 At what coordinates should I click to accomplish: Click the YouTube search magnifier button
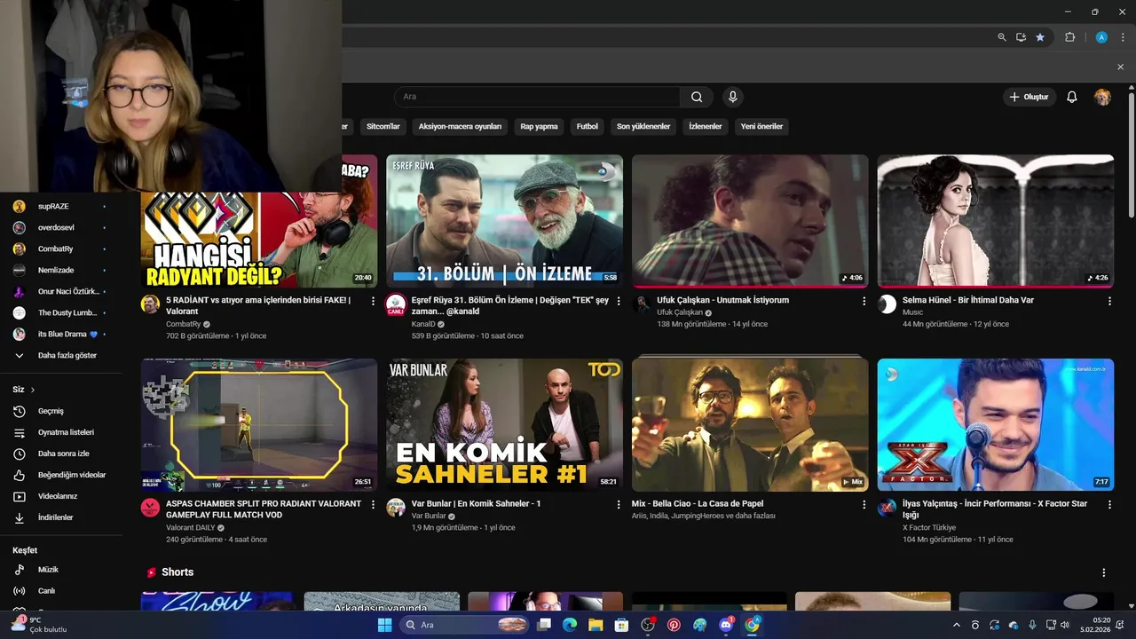[697, 97]
